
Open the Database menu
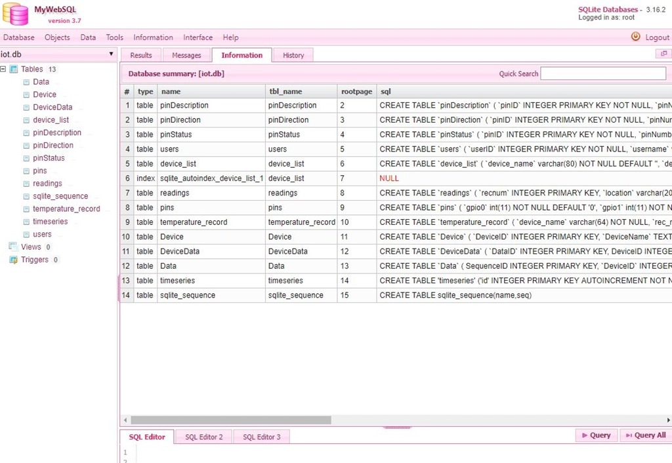pos(19,37)
